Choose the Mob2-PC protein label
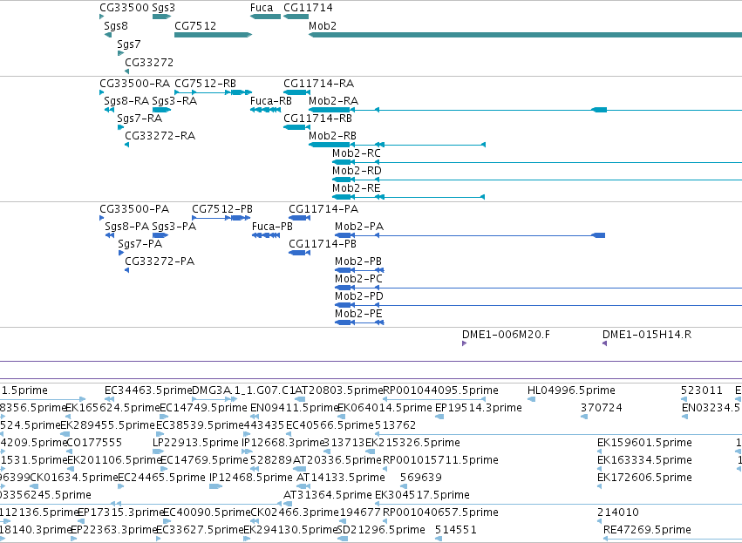Viewport: 742px width, 543px height. click(358, 279)
